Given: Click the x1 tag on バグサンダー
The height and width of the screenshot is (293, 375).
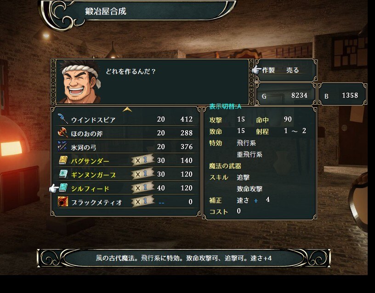Looking at the screenshot, I should point(142,160).
